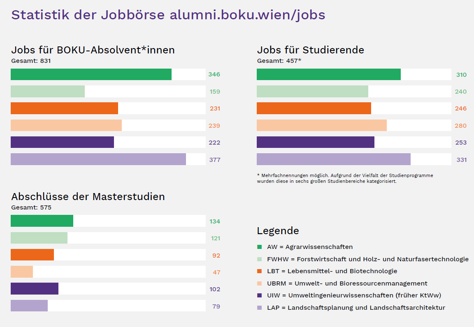Viewport: 474px width, 327px height.
Task: Click the AW green legend square
Action: click(259, 246)
